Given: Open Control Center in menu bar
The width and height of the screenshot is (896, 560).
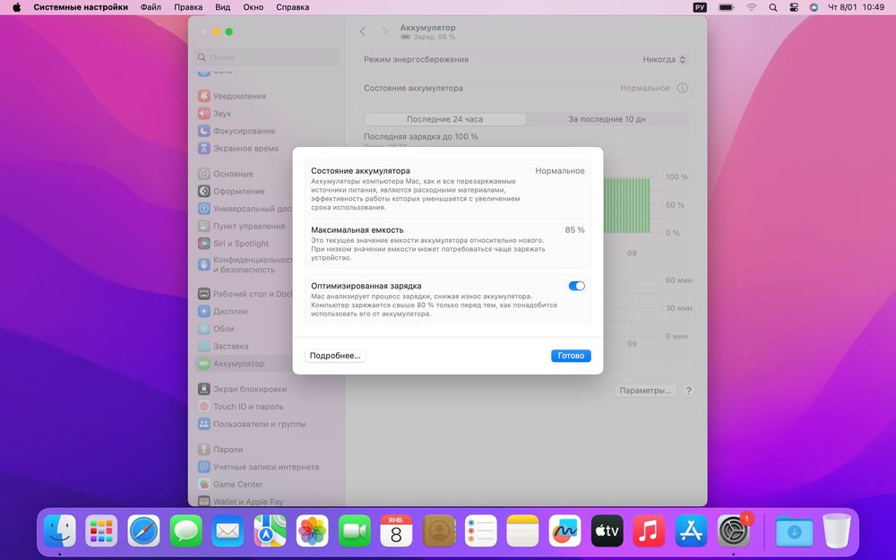Looking at the screenshot, I should coord(794,7).
